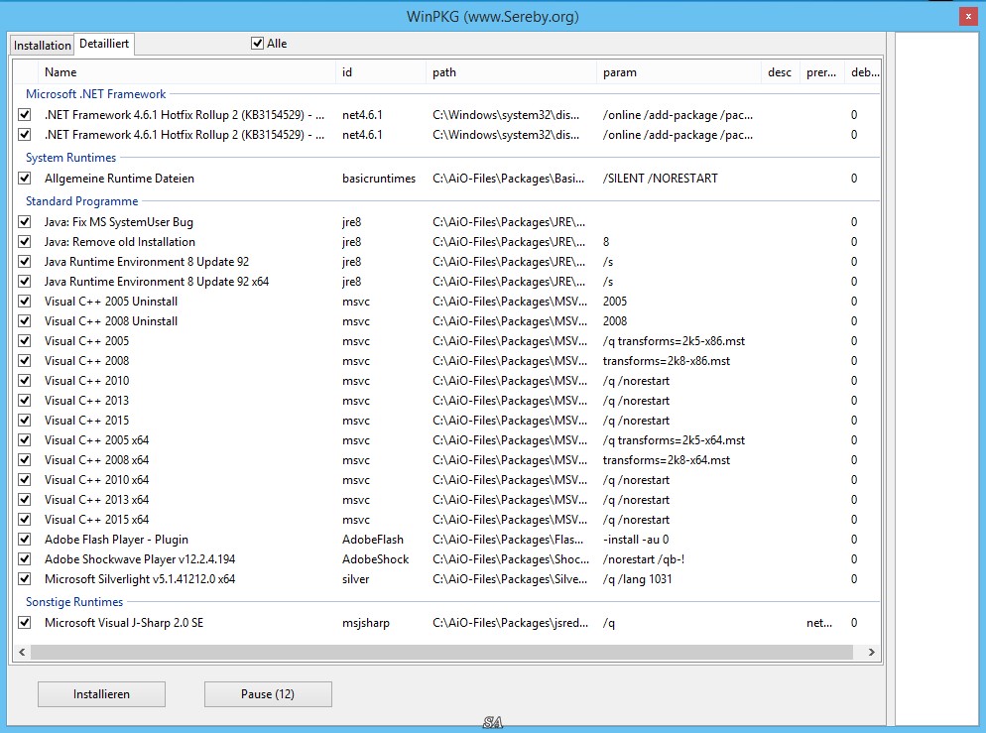The width and height of the screenshot is (986, 733).
Task: Toggle Java: Remove old Installation checkbox
Action: (25, 242)
